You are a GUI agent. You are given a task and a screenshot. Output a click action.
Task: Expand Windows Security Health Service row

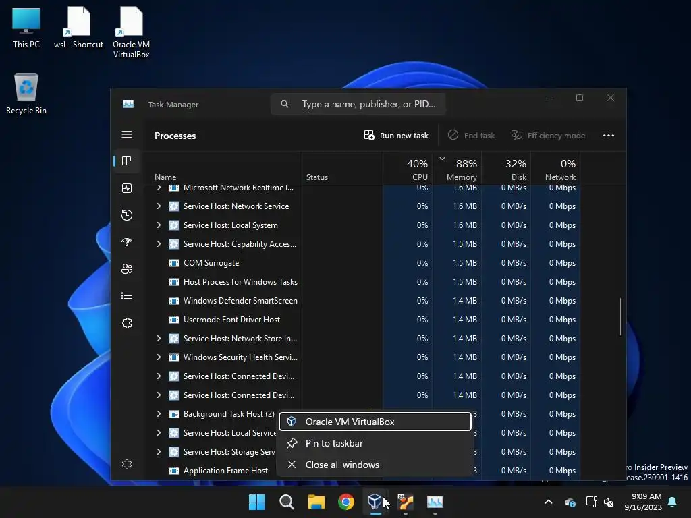pyautogui.click(x=159, y=357)
